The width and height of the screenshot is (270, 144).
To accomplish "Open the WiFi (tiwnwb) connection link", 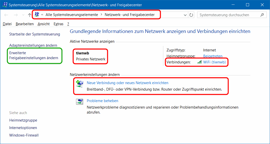I will pos(214,62).
